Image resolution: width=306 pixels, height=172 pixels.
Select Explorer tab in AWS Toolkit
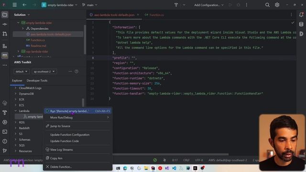coord(17,81)
